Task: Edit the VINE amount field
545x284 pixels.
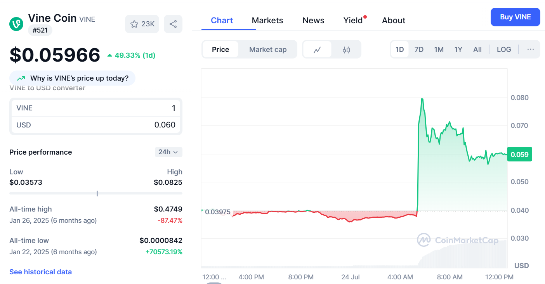Action: [x=96, y=108]
